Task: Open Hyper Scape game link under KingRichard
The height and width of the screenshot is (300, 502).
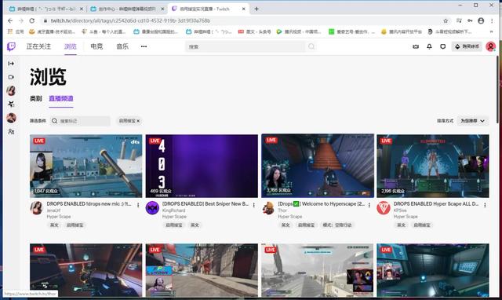Action: (x=174, y=217)
